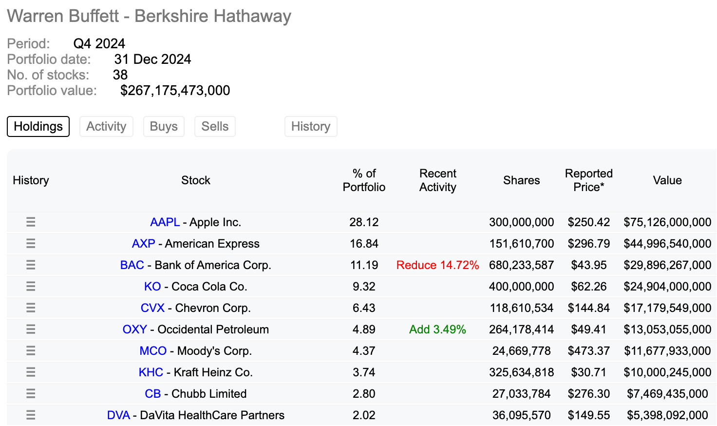Click Bank of America price '$43.95'
Viewport: 717px width, 426px height.
[589, 265]
